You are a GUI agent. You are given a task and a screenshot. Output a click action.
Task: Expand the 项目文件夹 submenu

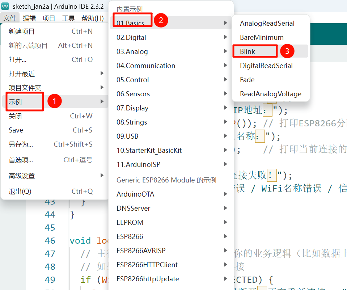click(x=55, y=88)
